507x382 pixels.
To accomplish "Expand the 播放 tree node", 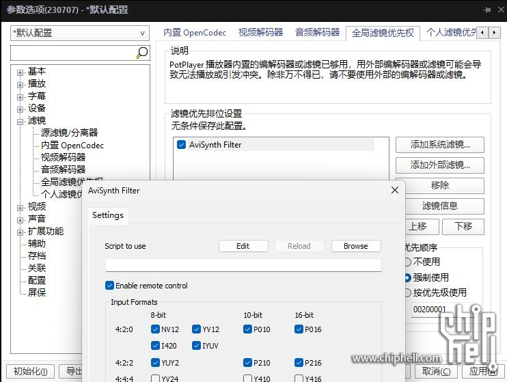I will (20, 85).
